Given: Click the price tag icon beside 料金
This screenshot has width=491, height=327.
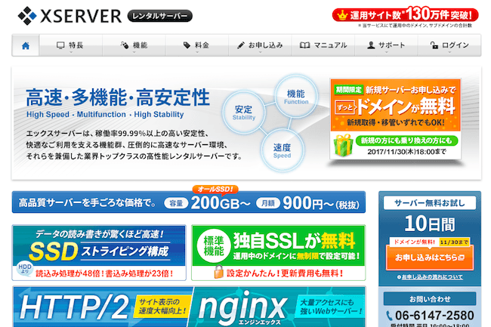Looking at the screenshot, I should pos(187,45).
